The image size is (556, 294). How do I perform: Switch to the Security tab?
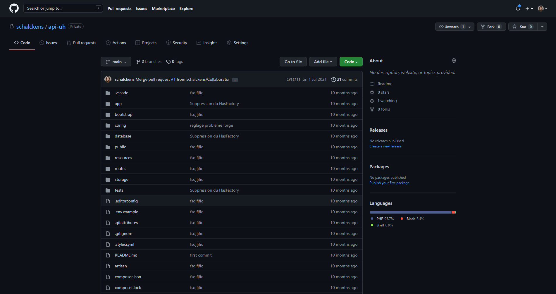(177, 43)
